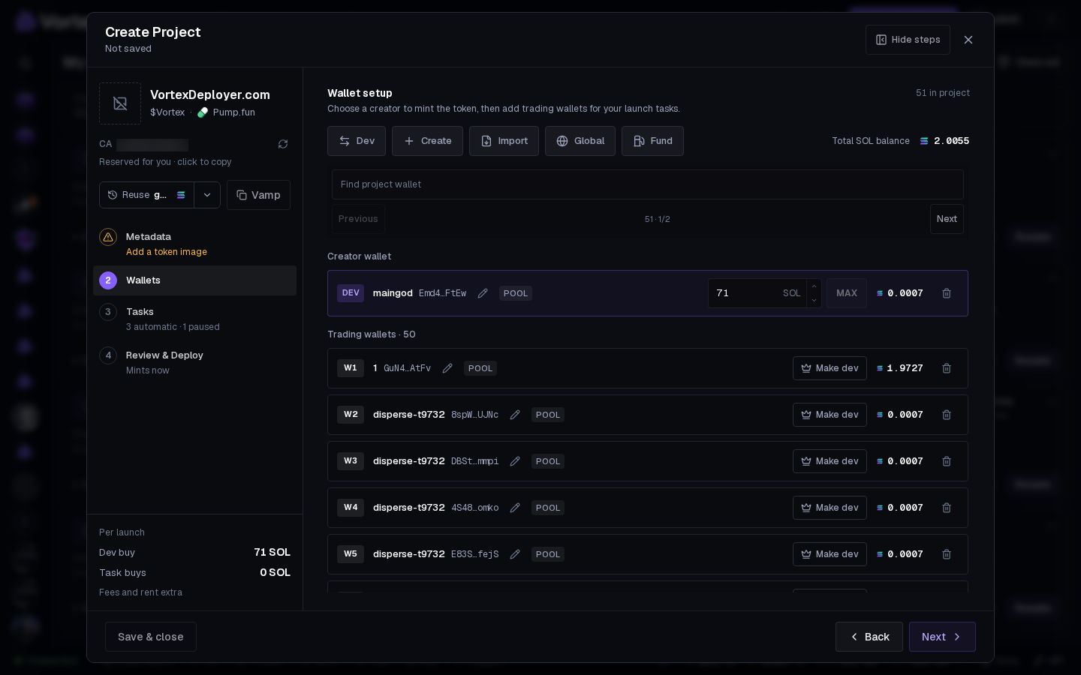Click Save & close
The height and width of the screenshot is (675, 1081).
[x=151, y=637]
